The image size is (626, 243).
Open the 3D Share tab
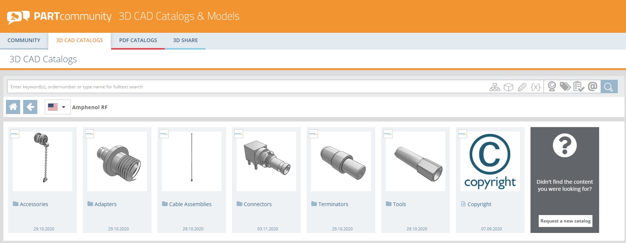click(x=185, y=40)
